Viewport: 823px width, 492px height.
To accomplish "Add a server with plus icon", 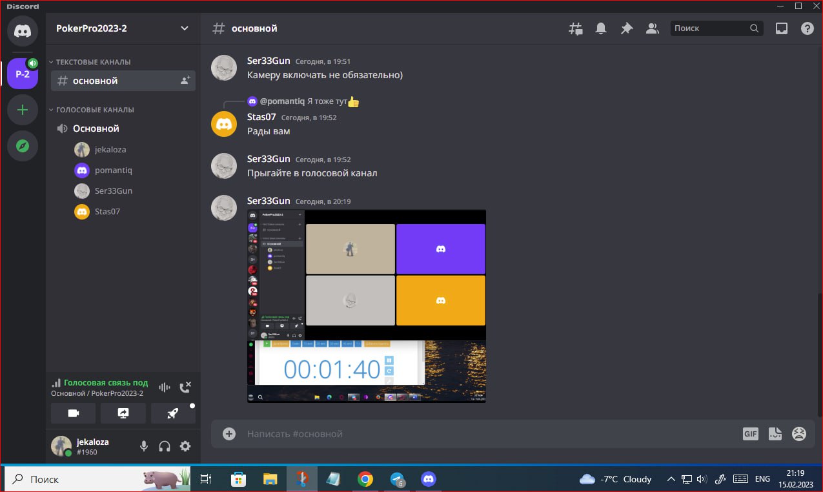I will coord(23,110).
